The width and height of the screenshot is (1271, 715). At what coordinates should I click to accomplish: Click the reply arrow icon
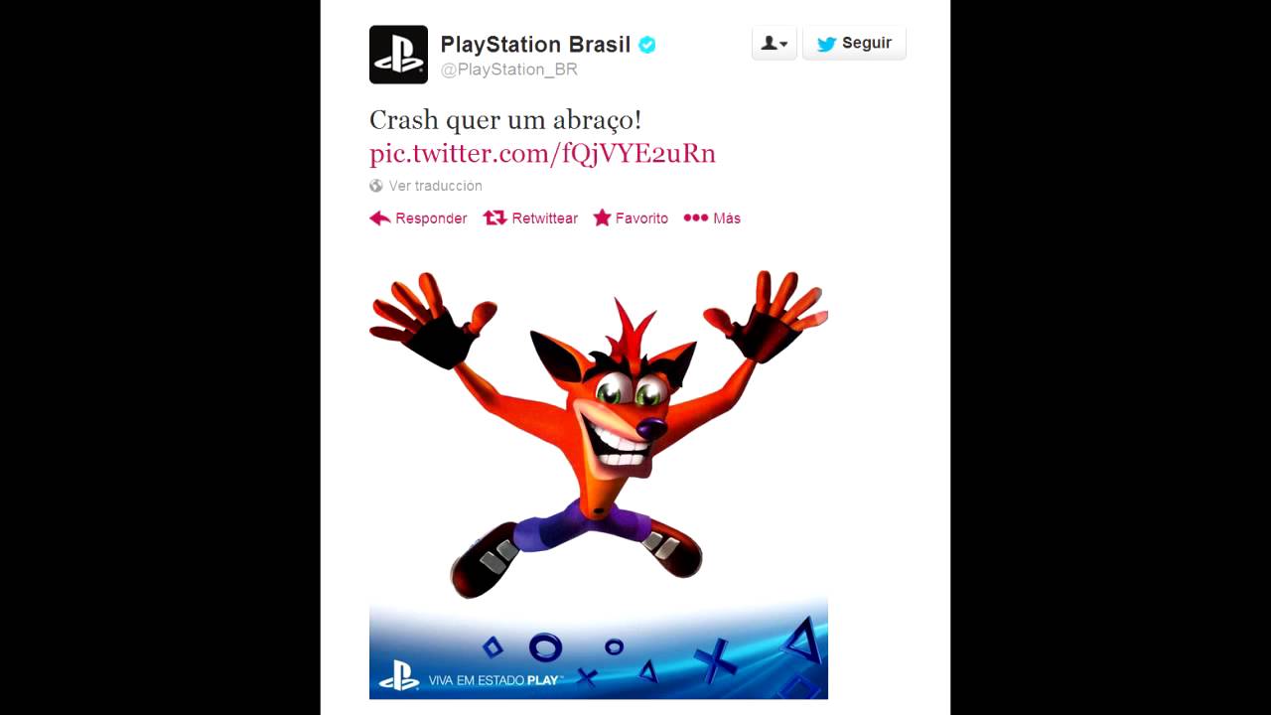click(379, 218)
